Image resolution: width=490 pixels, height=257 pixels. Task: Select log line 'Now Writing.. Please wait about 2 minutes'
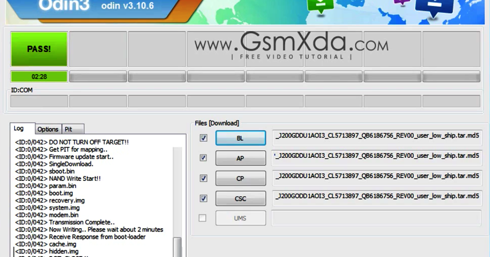pyautogui.click(x=89, y=230)
